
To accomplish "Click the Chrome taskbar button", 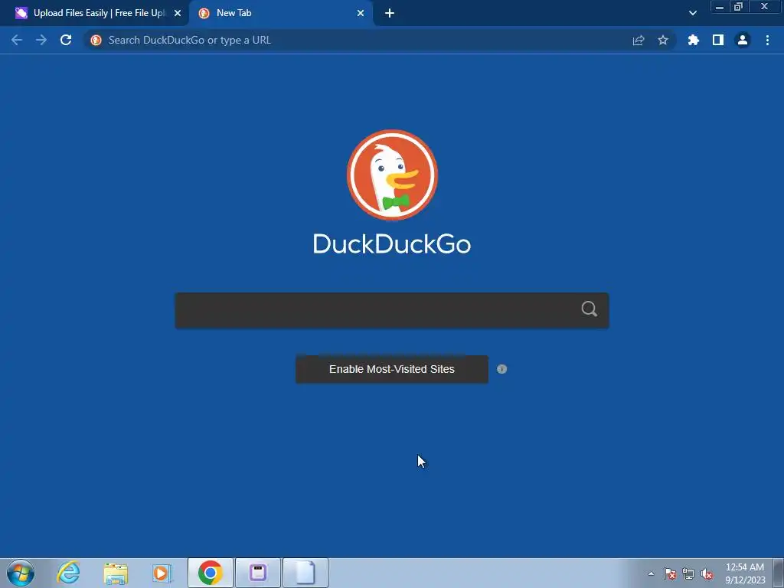I will click(211, 573).
